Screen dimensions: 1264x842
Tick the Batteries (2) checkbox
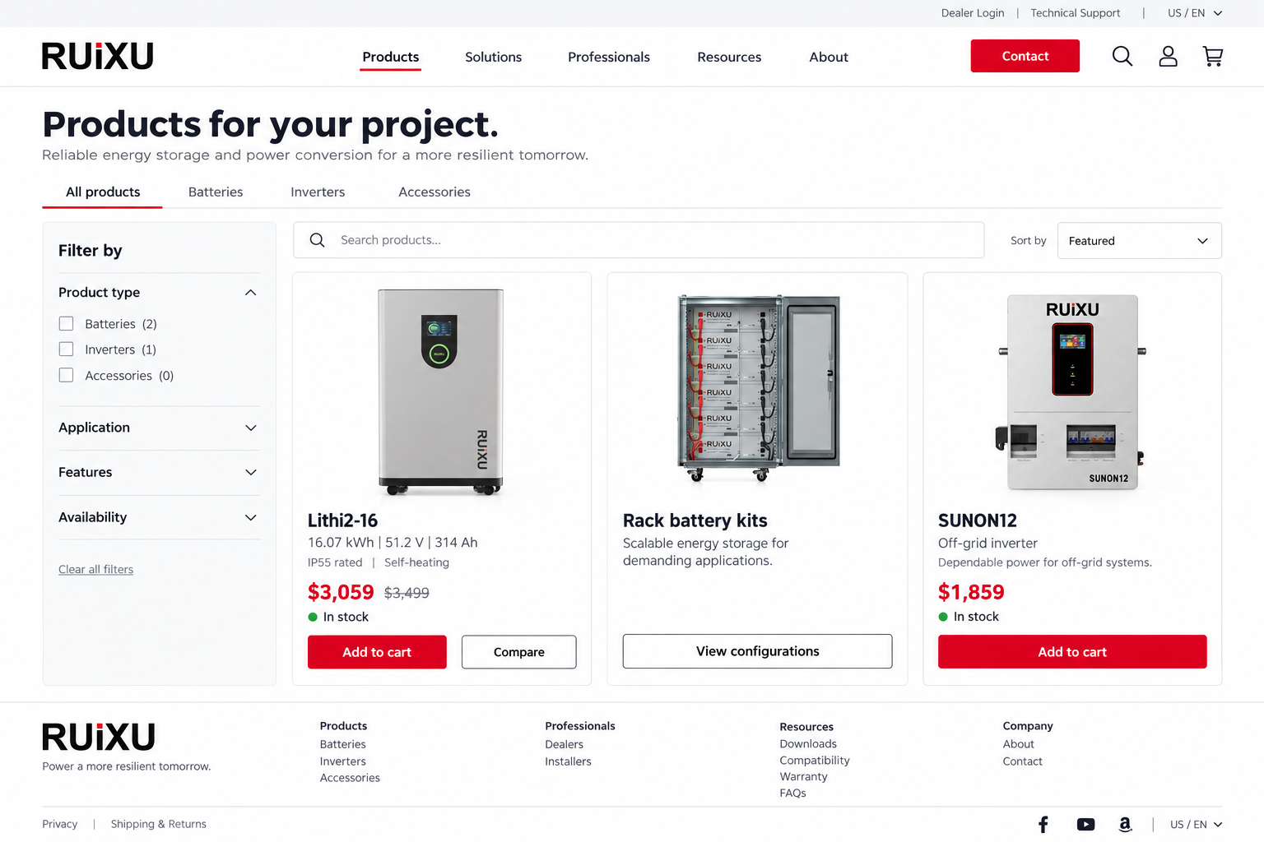coord(67,324)
